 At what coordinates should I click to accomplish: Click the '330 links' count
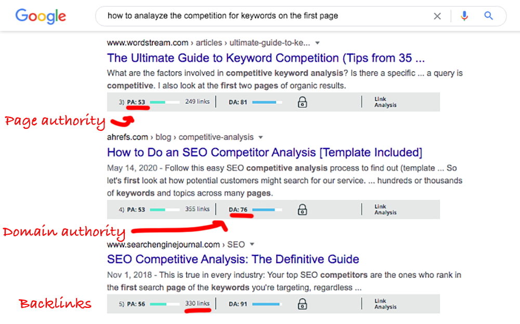[197, 303]
